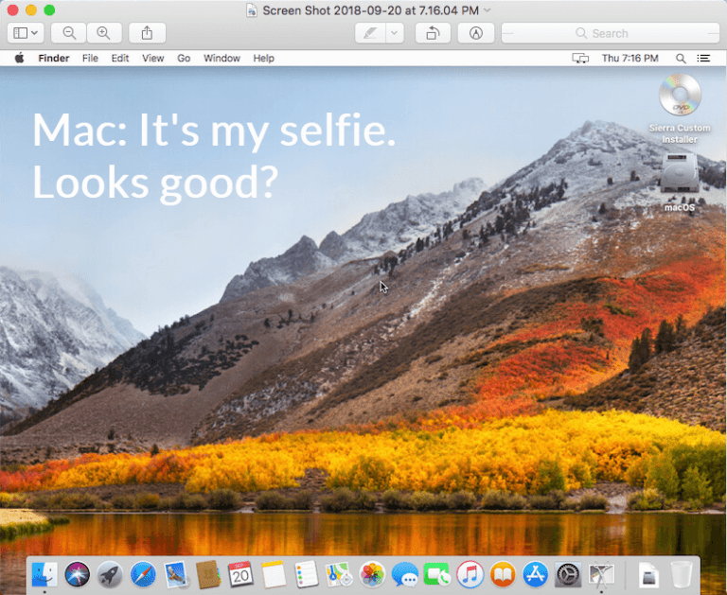Screen dimensions: 727x595
Task: Open Notification Center list icon
Action: pyautogui.click(x=703, y=58)
